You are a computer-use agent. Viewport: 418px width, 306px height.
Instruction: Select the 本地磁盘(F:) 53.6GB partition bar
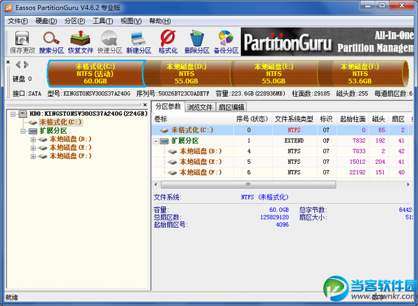pos(360,74)
